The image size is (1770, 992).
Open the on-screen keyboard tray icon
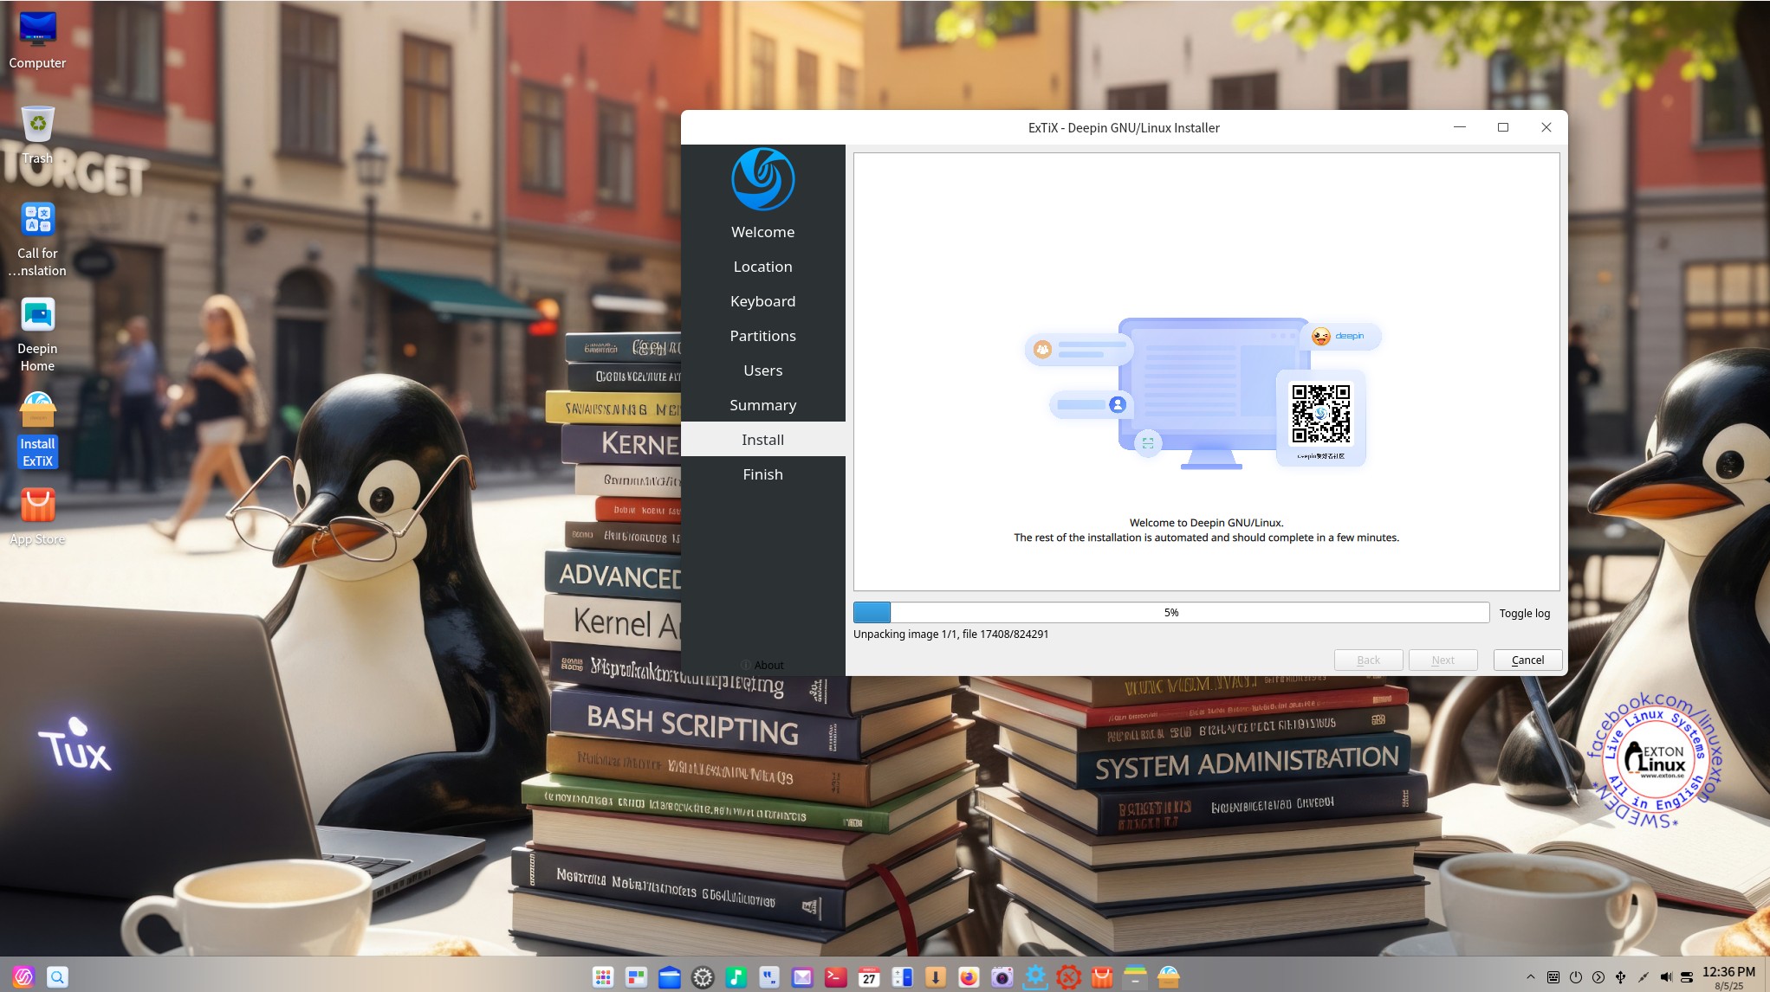click(1553, 977)
